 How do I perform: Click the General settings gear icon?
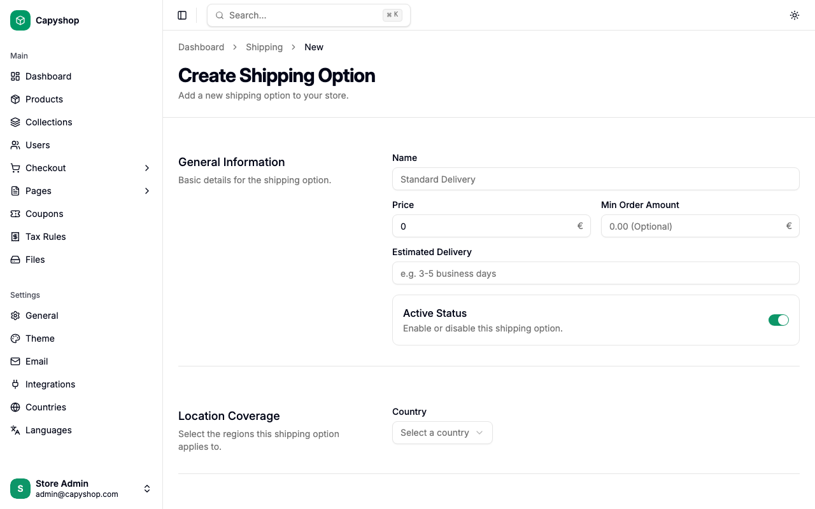tap(15, 316)
